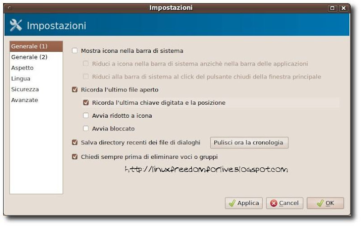
Task: Maximize the Impostazioni window
Action: tap(332, 8)
